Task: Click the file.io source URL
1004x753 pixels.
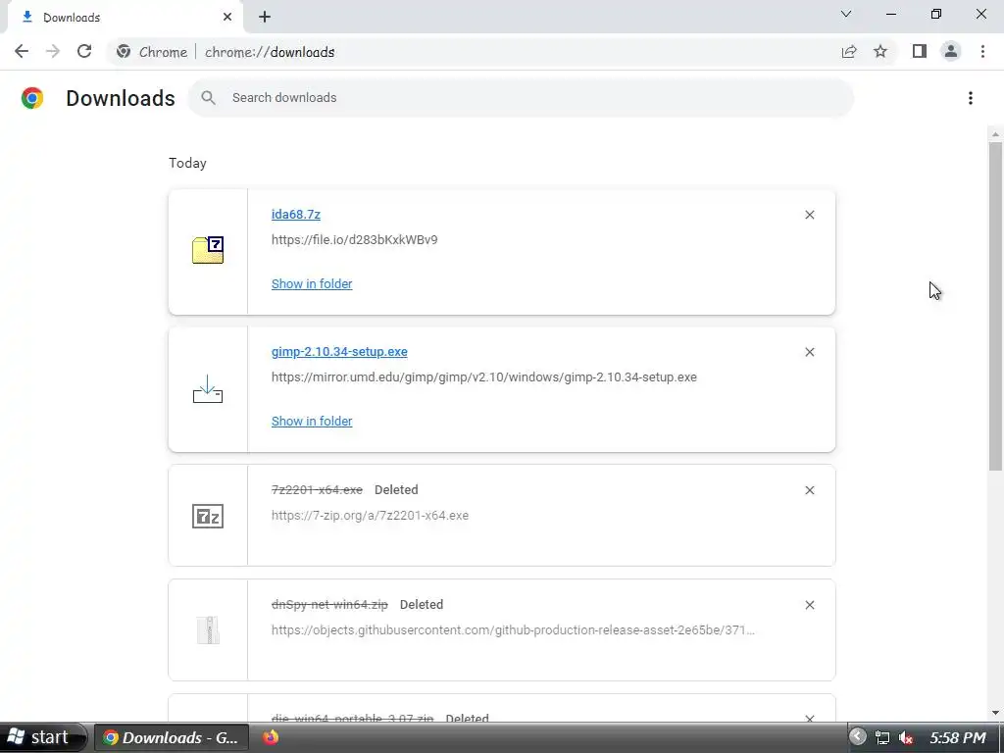Action: coord(355,239)
